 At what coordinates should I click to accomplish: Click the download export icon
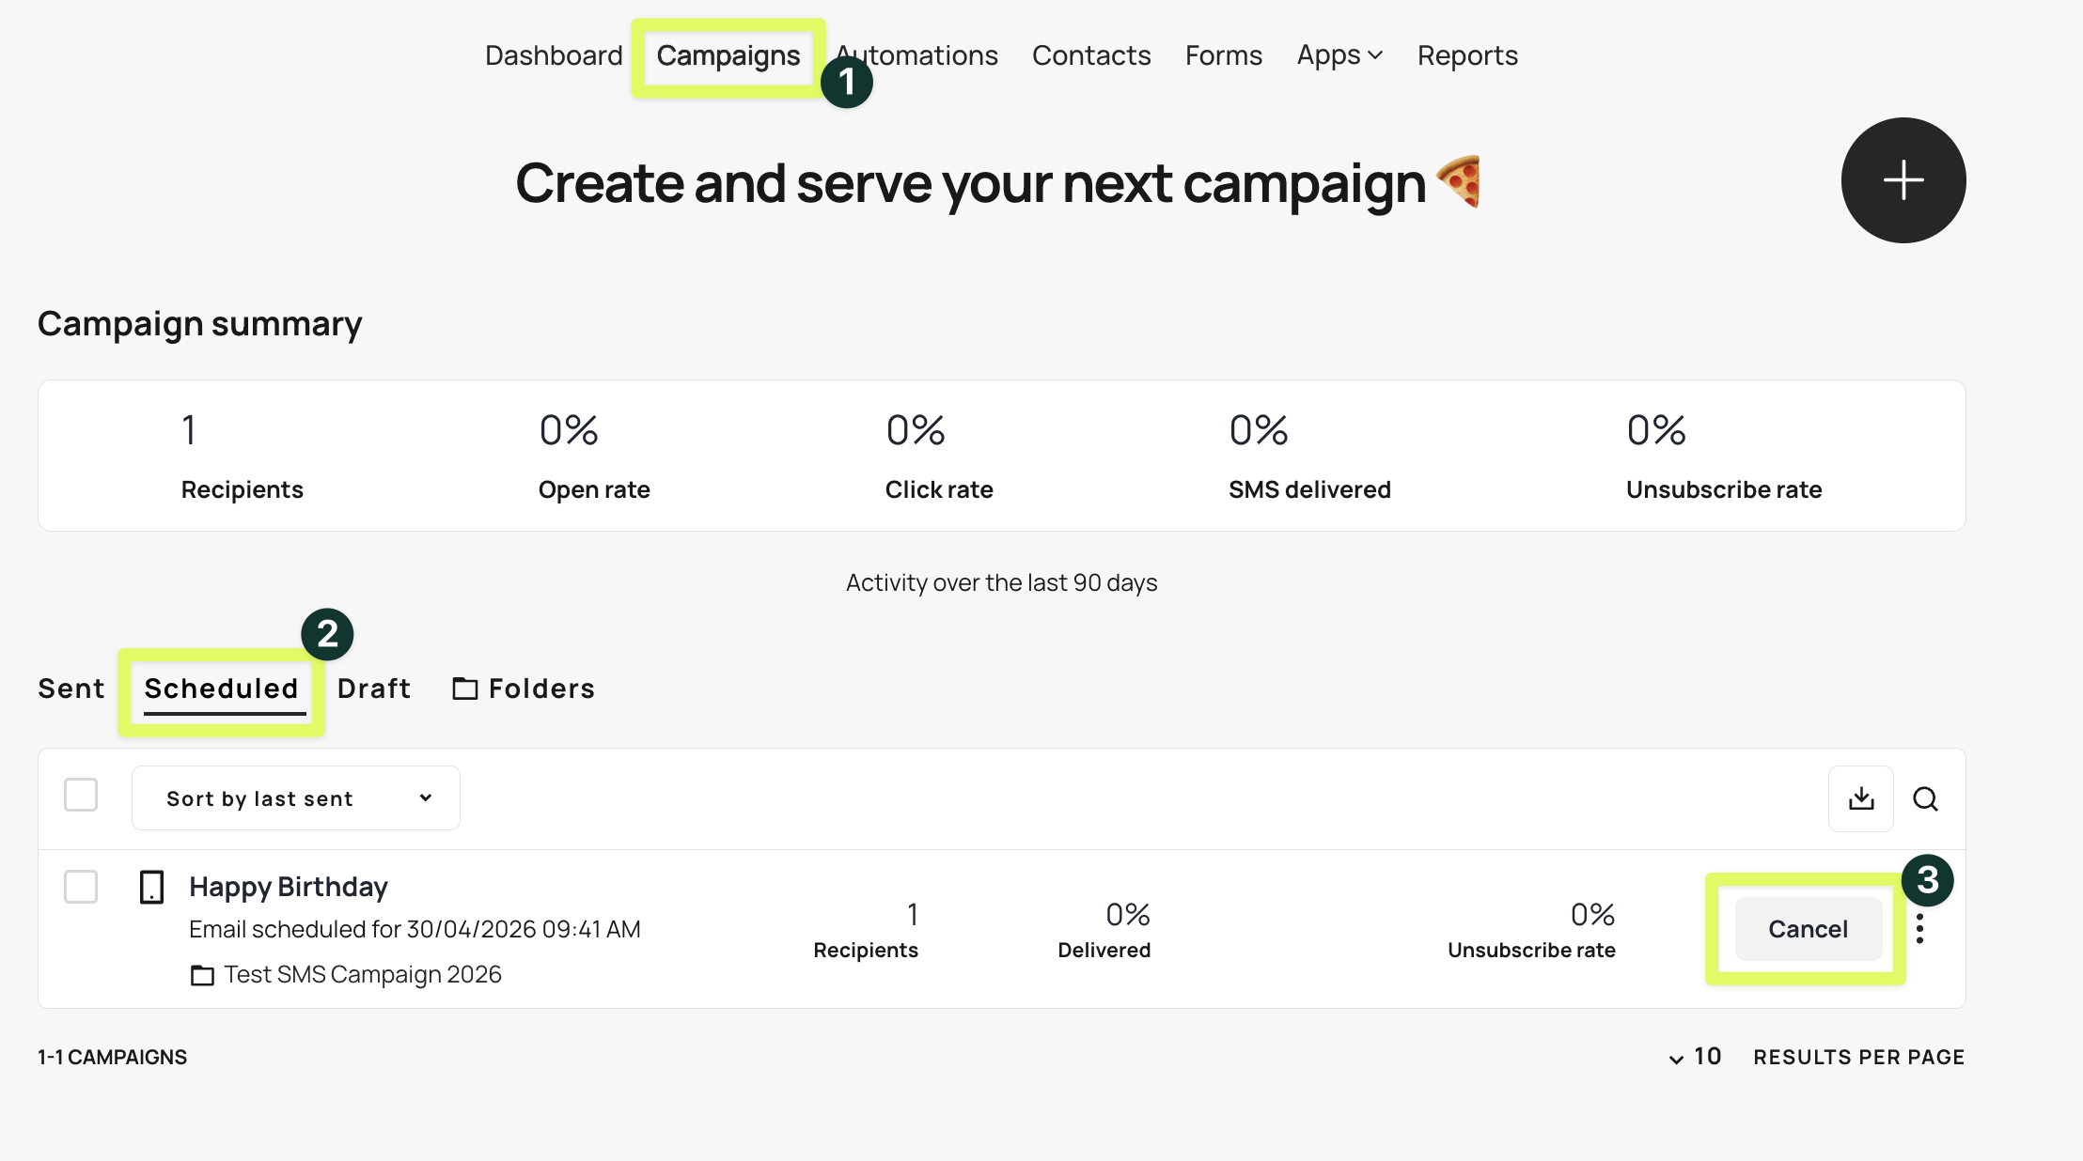coord(1860,798)
